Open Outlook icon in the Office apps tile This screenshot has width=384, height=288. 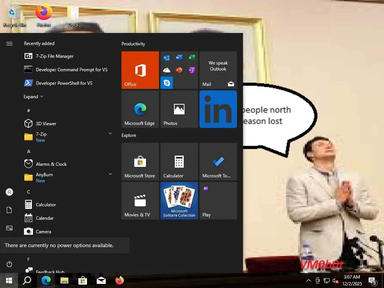(x=167, y=58)
